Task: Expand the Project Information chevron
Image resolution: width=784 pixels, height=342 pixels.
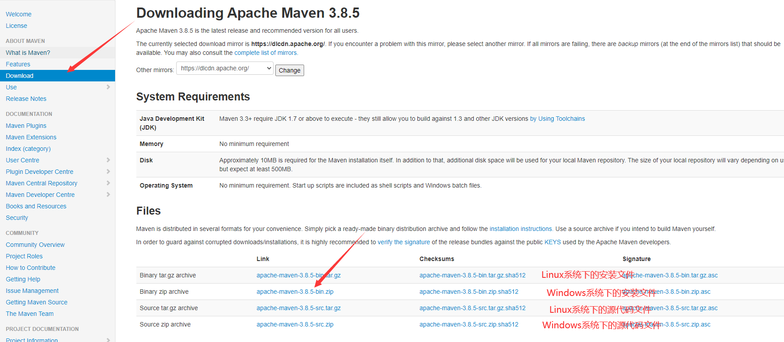Action: click(108, 340)
